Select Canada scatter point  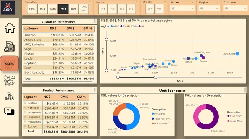(203, 58)
